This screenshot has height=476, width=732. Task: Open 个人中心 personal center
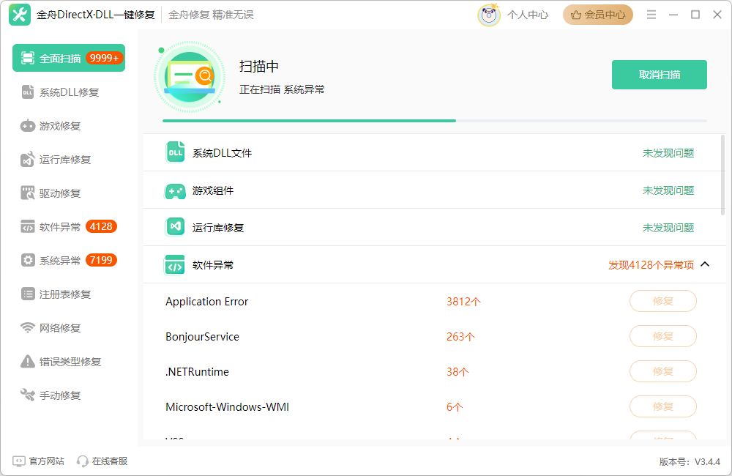point(528,15)
